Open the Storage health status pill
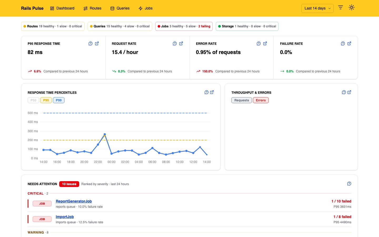Screen dimensions: 379x237 (247, 26)
